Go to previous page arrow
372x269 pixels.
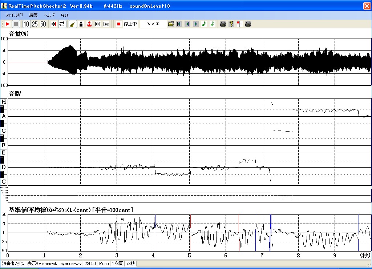[x=187, y=24]
